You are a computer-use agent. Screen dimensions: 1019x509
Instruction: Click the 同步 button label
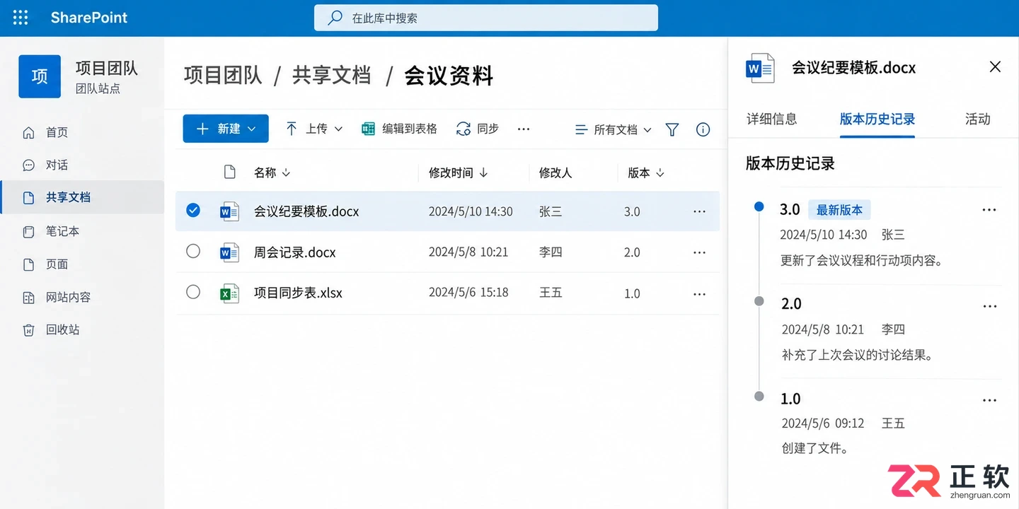click(x=488, y=129)
